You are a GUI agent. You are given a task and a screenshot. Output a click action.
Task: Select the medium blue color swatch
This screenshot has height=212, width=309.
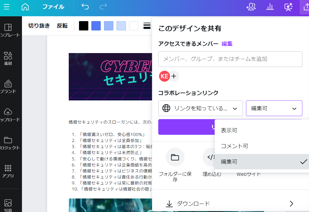tap(96, 26)
